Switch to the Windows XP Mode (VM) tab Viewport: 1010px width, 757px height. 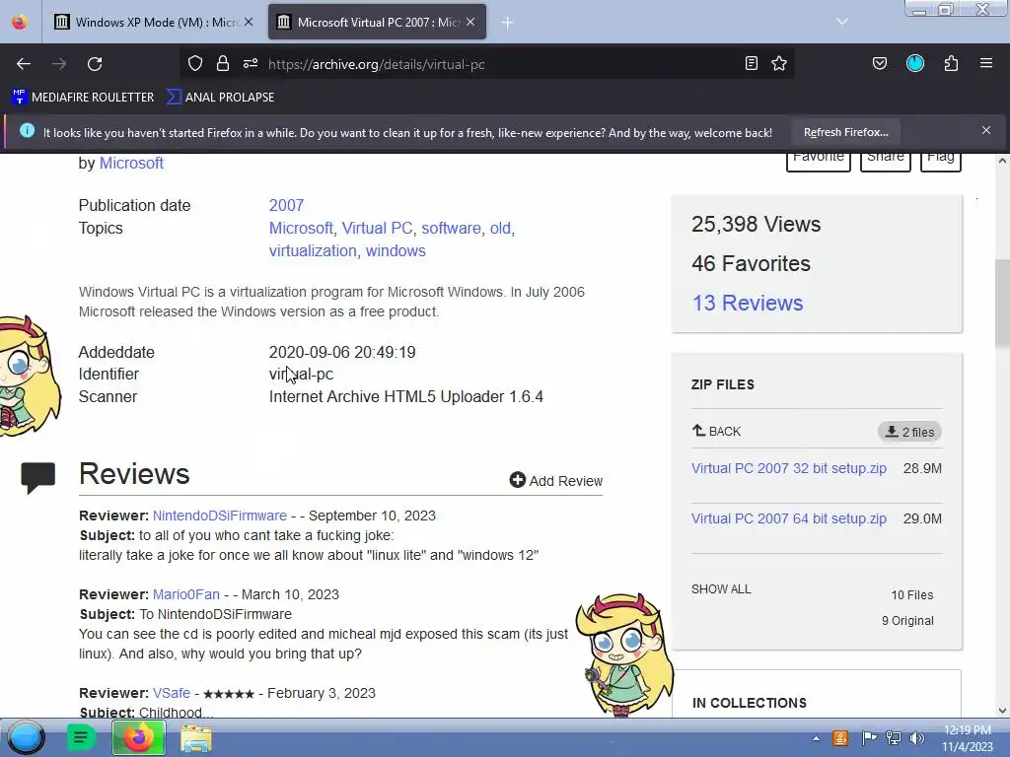pyautogui.click(x=153, y=22)
